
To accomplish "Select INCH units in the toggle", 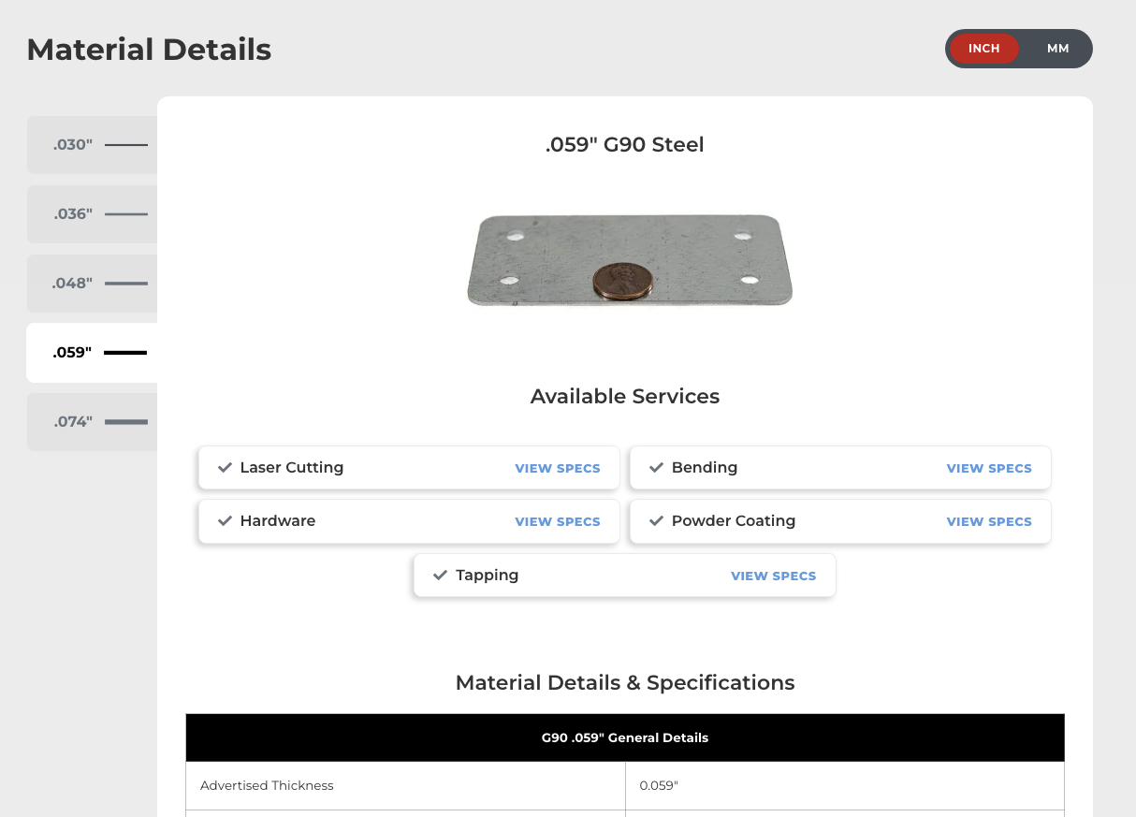I will coord(983,49).
